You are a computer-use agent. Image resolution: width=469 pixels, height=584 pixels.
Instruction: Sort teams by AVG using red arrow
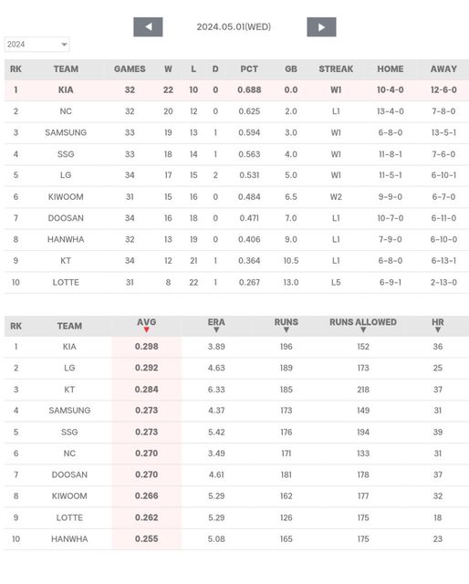pyautogui.click(x=146, y=330)
